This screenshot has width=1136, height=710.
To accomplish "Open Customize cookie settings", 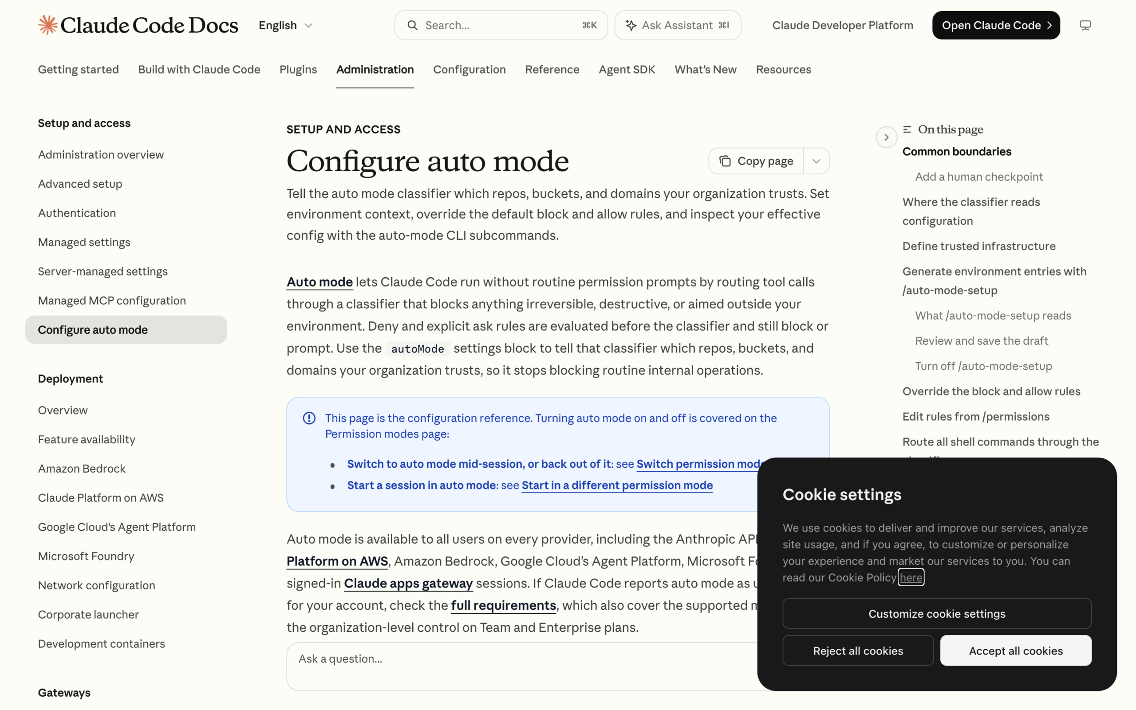I will click(936, 613).
